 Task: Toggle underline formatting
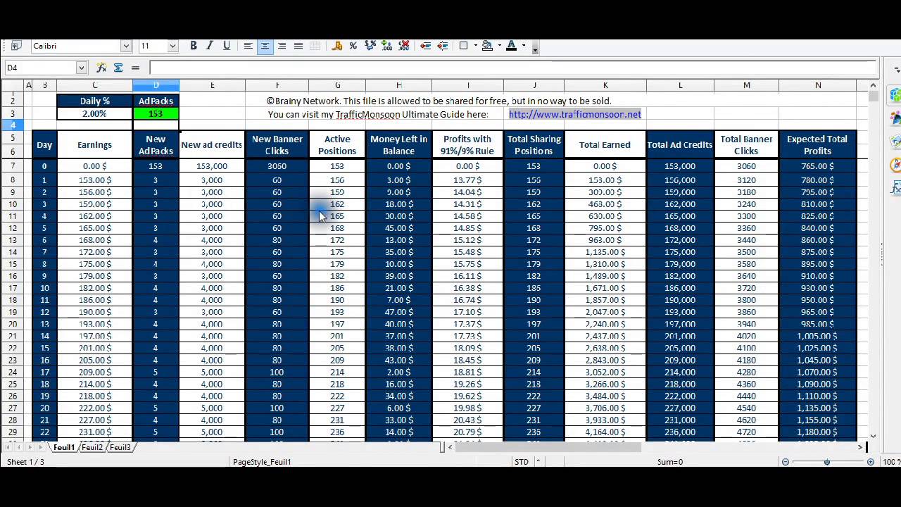click(x=227, y=46)
